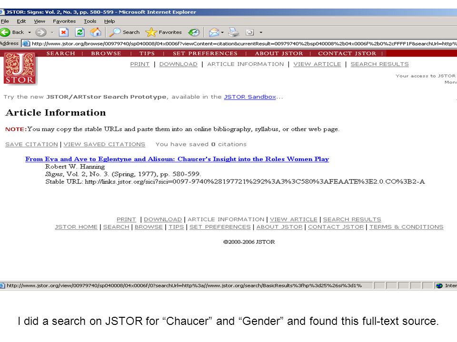This screenshot has height=342, width=457.
Task: Open the View menu
Action: [40, 21]
